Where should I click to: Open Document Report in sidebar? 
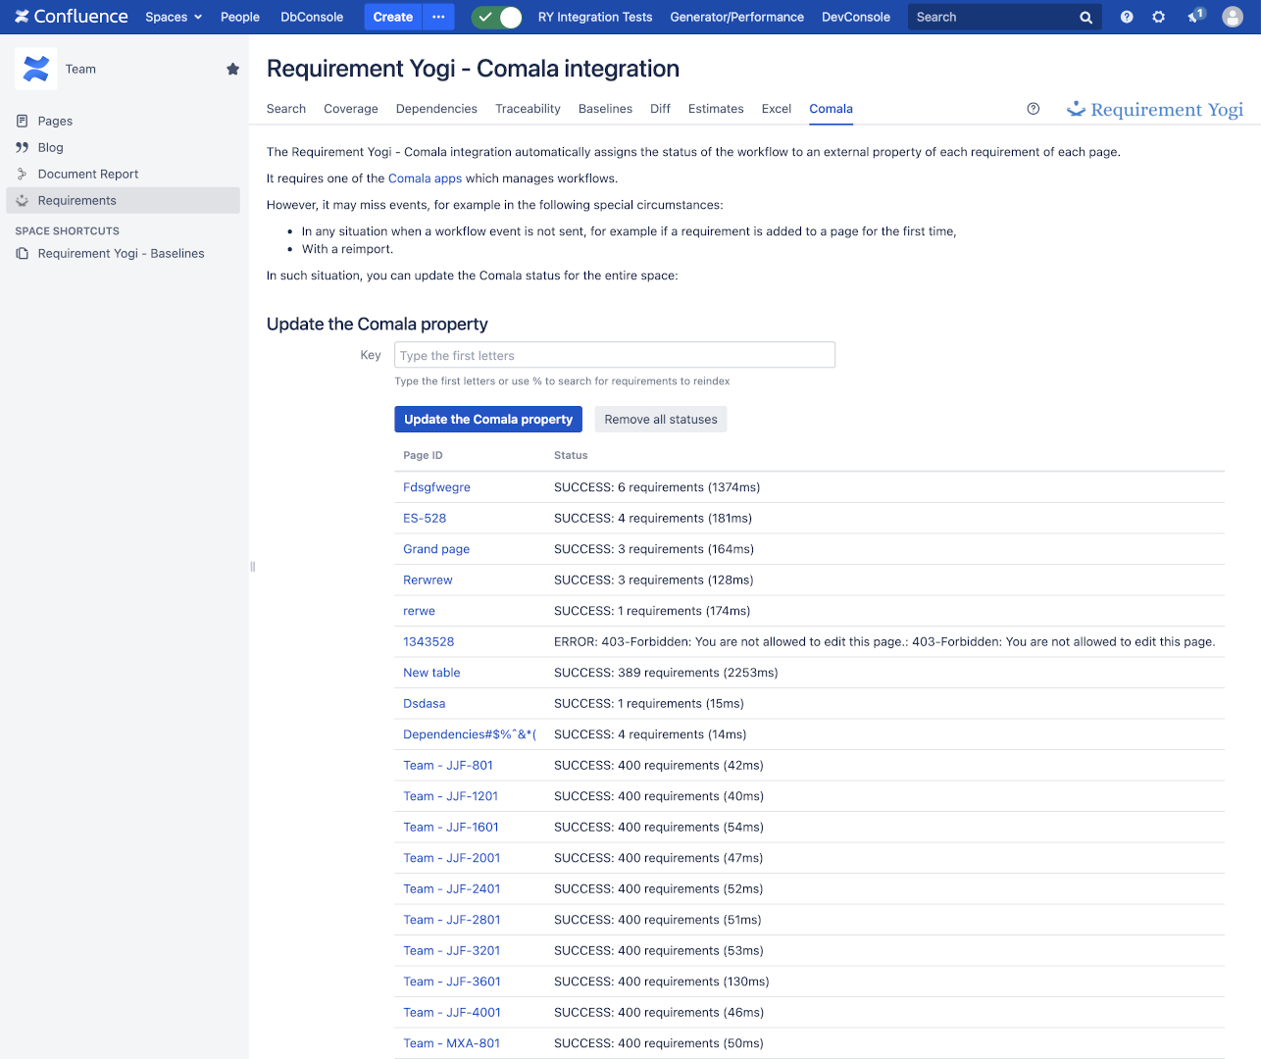[x=88, y=174]
